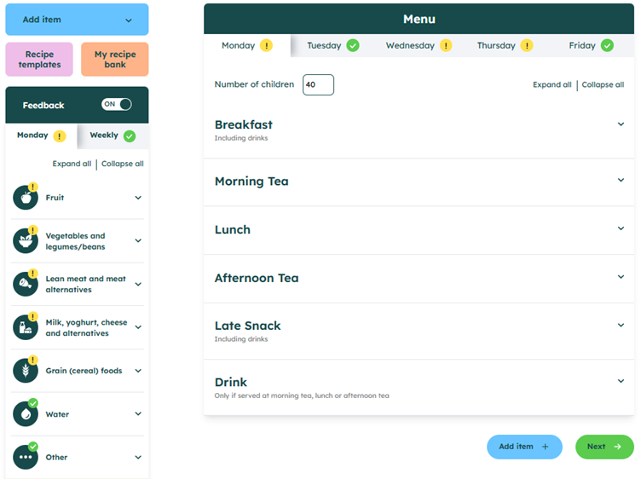Click the Morning Tea heading text

[x=251, y=181]
